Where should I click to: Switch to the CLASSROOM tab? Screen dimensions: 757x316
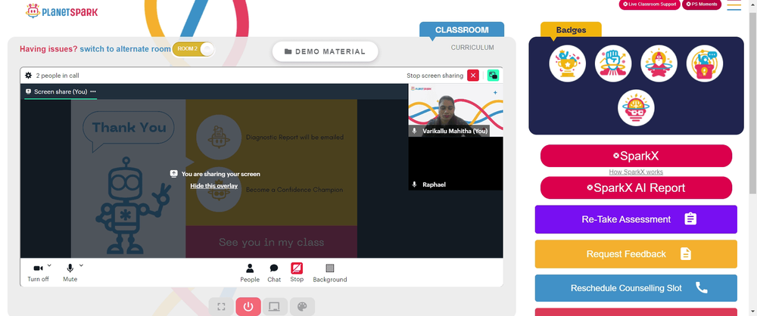[x=462, y=29]
